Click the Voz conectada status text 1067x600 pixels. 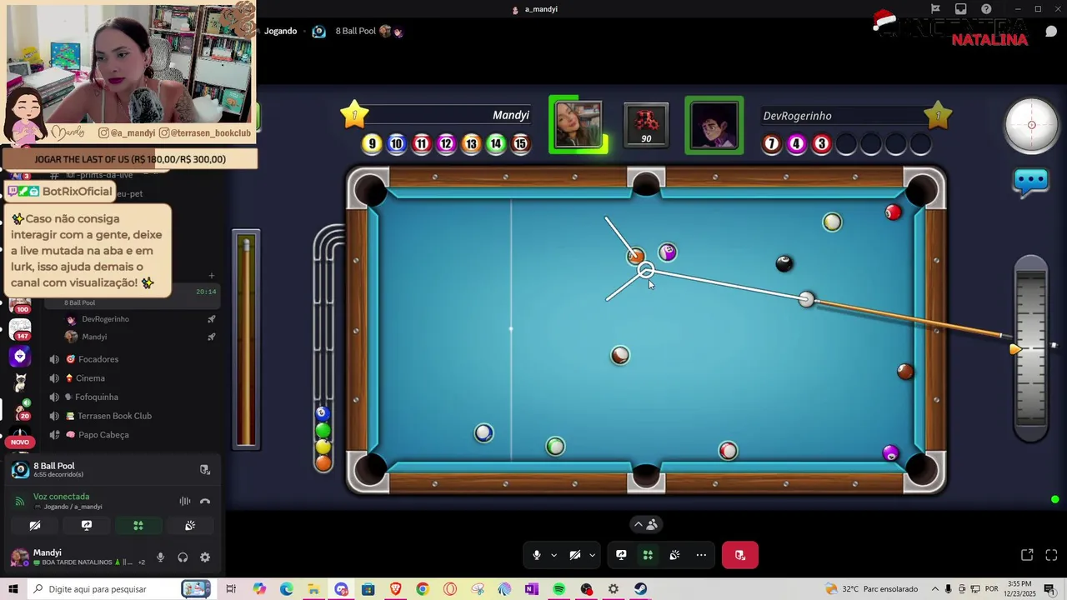point(61,497)
